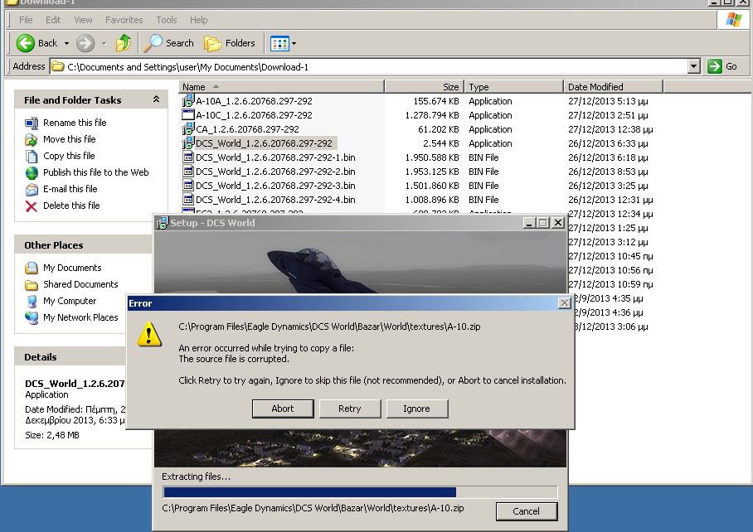Open Shared Documents folder icon
The height and width of the screenshot is (532, 753).
click(x=32, y=285)
